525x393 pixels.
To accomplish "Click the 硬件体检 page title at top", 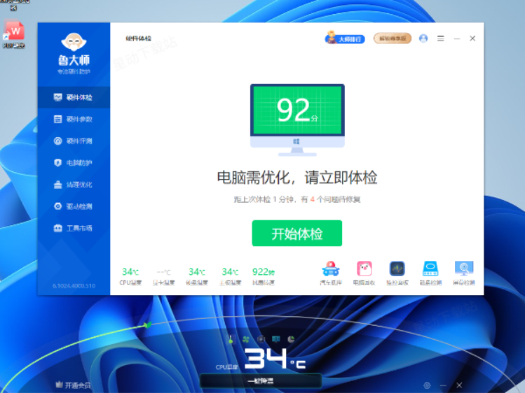I will [x=138, y=38].
